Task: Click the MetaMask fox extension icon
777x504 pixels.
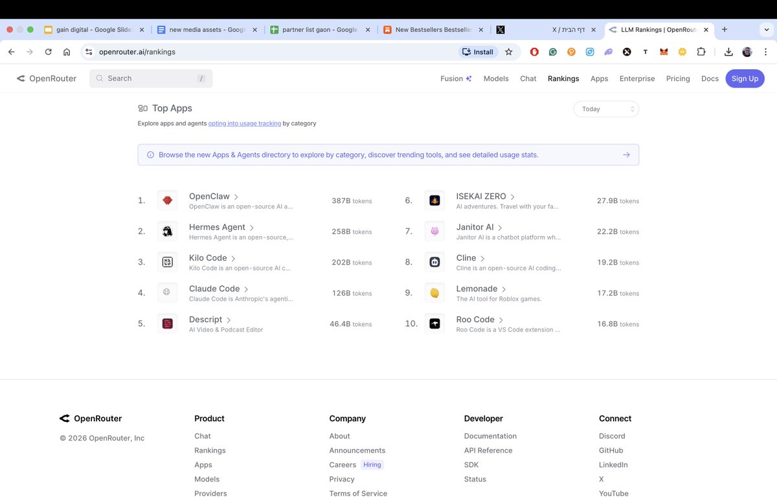Action: tap(664, 52)
